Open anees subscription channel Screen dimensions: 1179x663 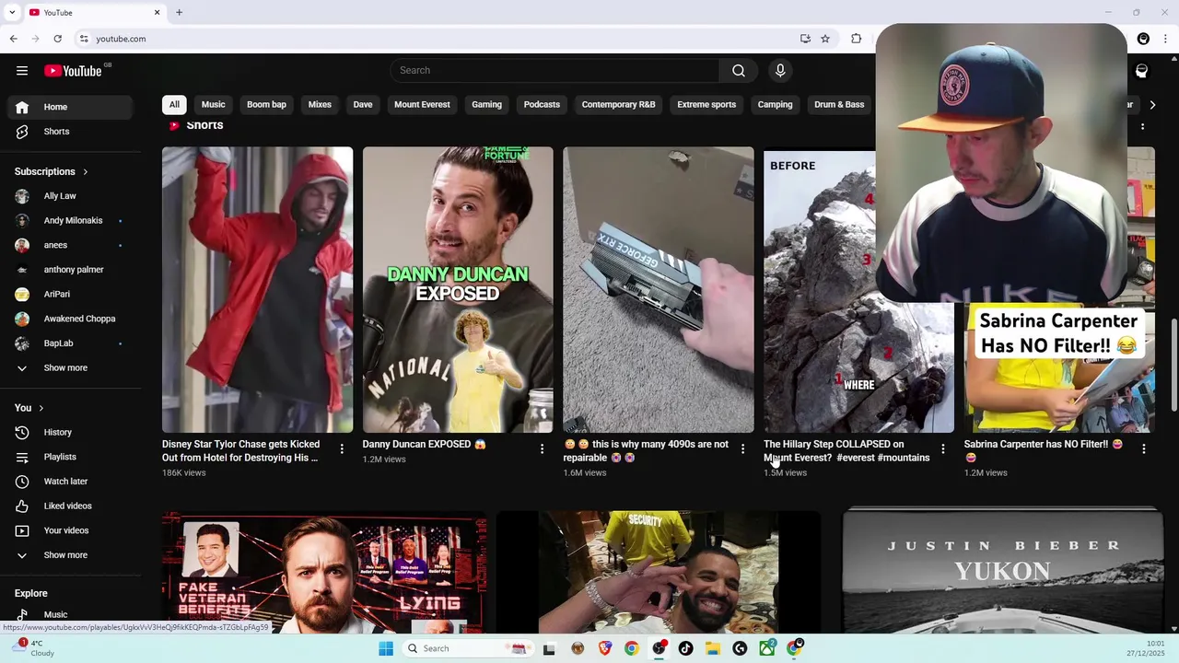click(72, 246)
